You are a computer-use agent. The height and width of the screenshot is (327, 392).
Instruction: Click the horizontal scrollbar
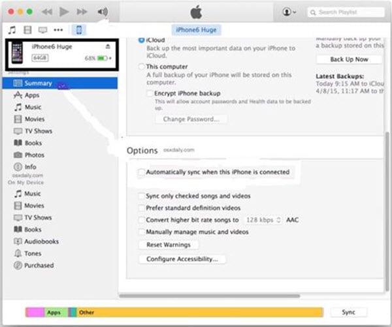[x=210, y=296]
